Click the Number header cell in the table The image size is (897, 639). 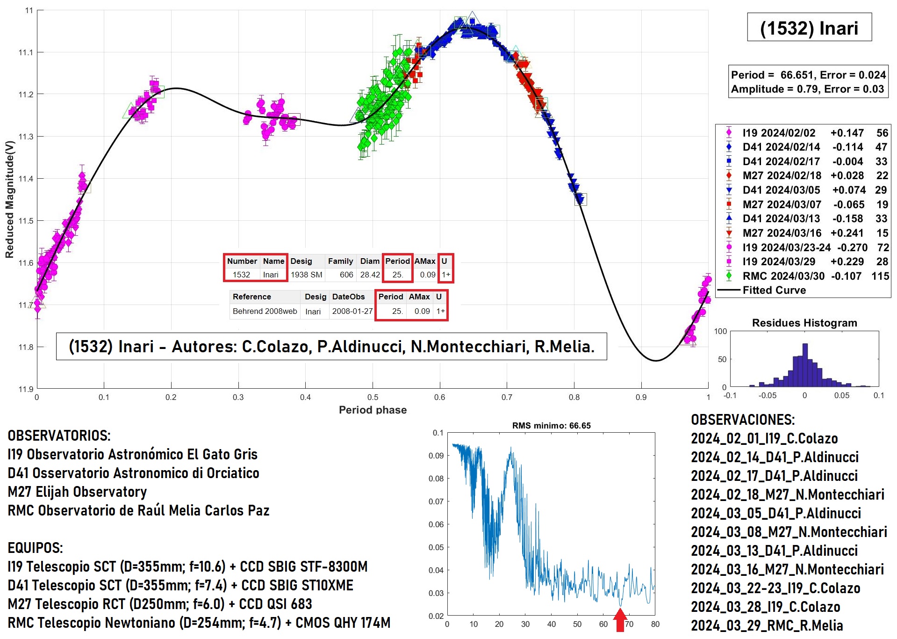tap(242, 261)
